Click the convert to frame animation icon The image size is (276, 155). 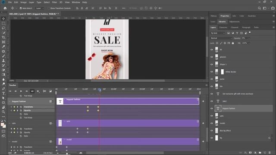[10, 153]
